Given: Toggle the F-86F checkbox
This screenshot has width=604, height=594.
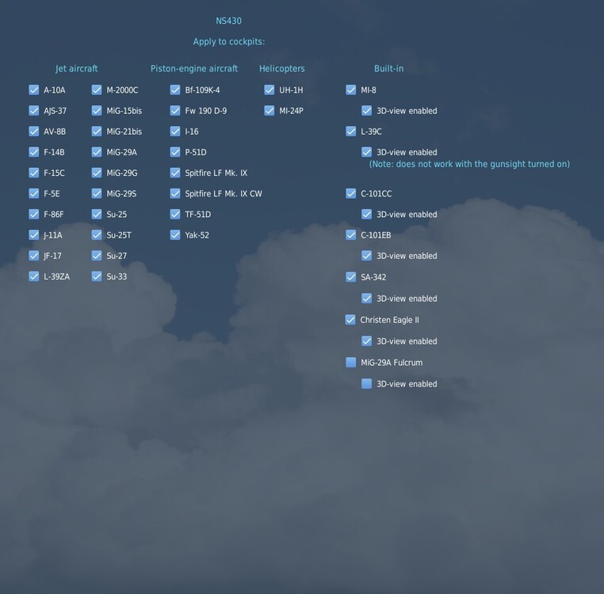Looking at the screenshot, I should coord(34,215).
